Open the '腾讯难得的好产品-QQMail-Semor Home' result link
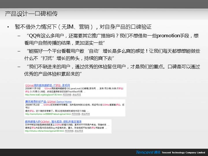Screen dimensions: 208x156 pos(48,102)
